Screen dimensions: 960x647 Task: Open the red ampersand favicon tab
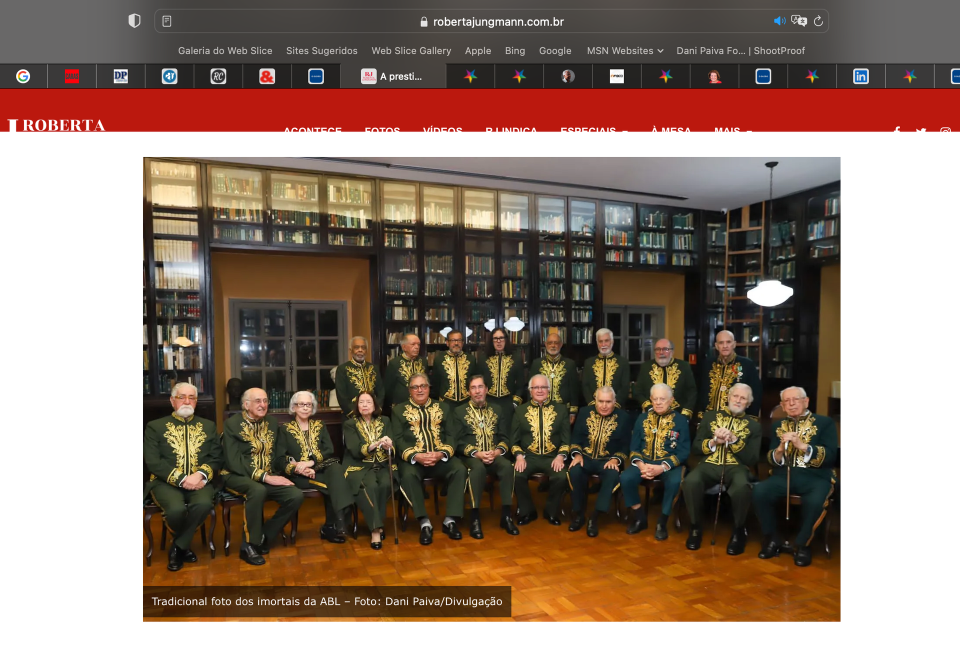pos(267,76)
